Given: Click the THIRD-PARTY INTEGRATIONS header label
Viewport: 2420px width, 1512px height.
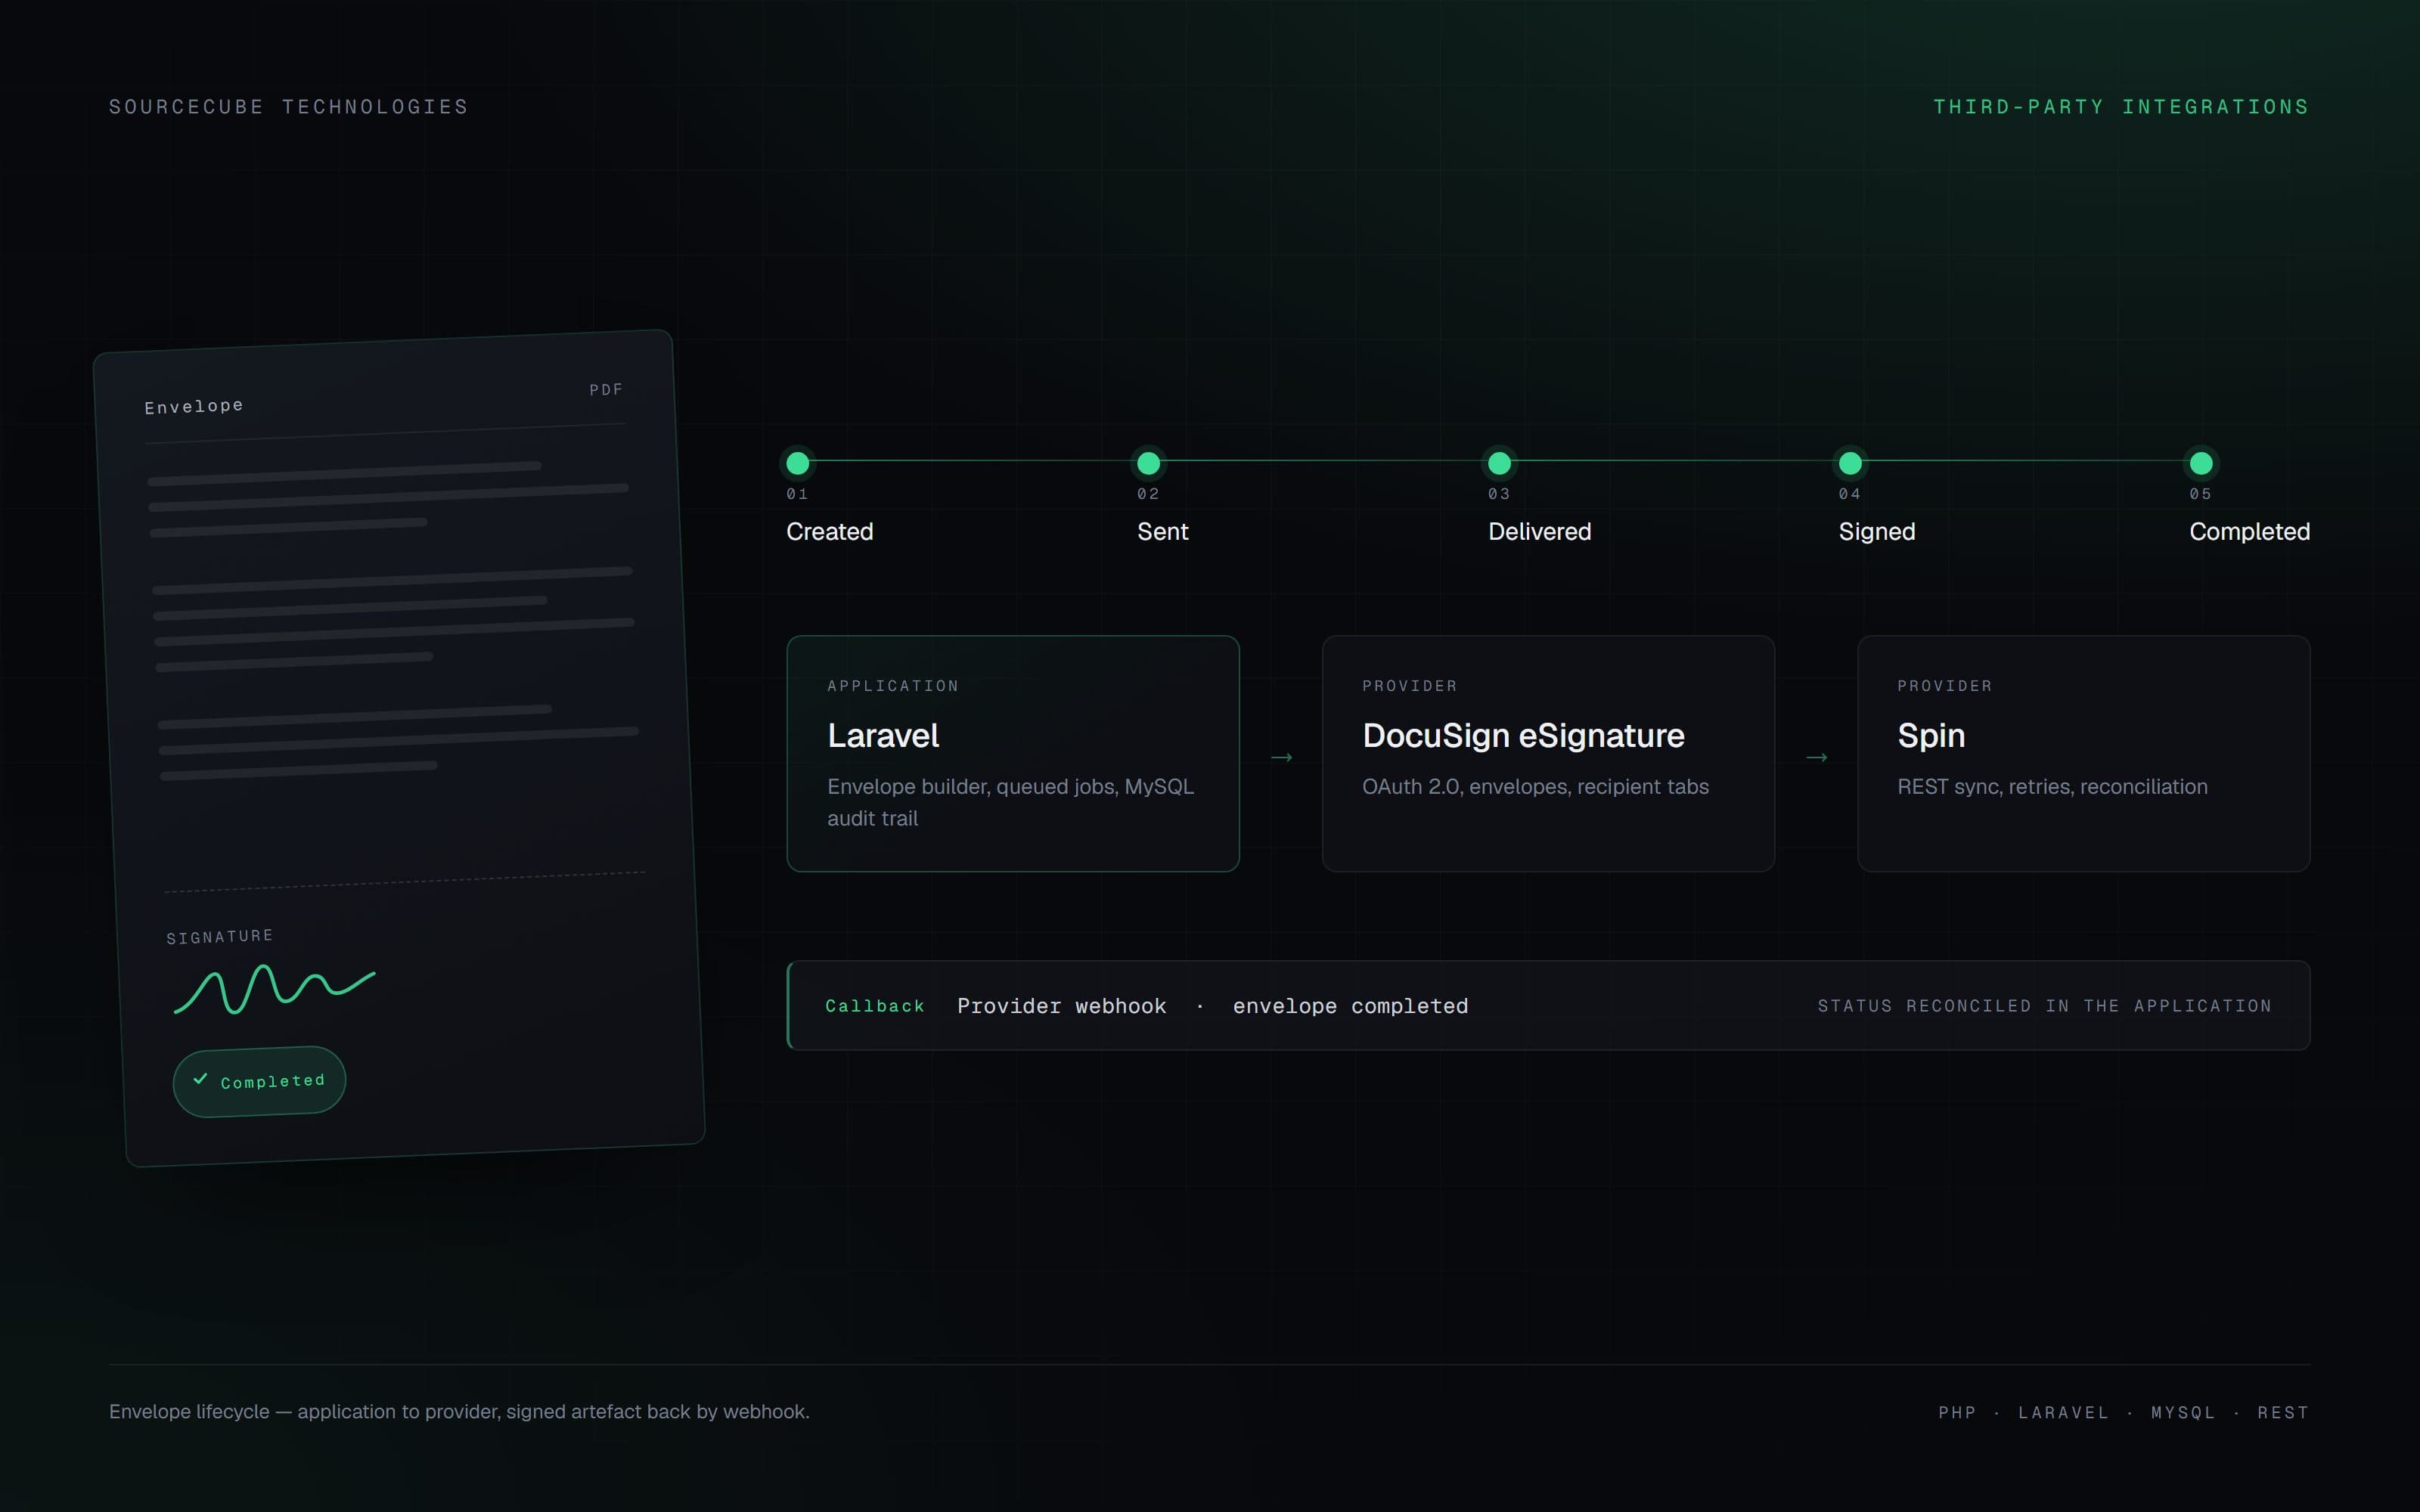Looking at the screenshot, I should click(2121, 107).
